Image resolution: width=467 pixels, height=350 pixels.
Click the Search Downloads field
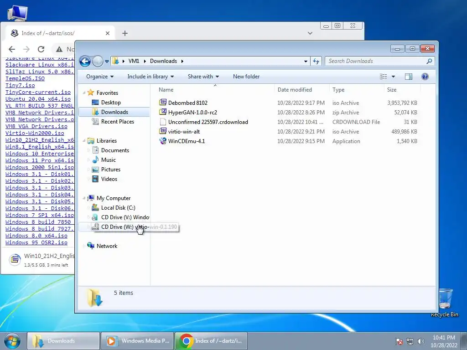(380, 61)
